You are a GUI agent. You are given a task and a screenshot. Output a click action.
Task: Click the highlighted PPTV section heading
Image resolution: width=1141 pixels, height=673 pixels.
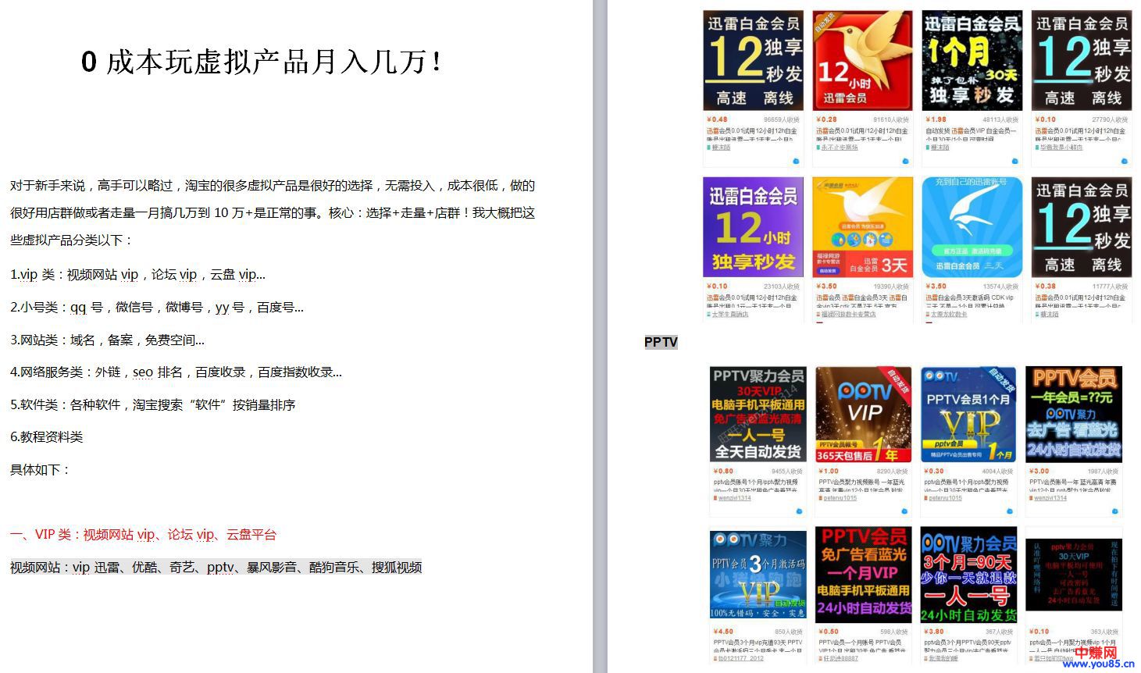tap(661, 342)
